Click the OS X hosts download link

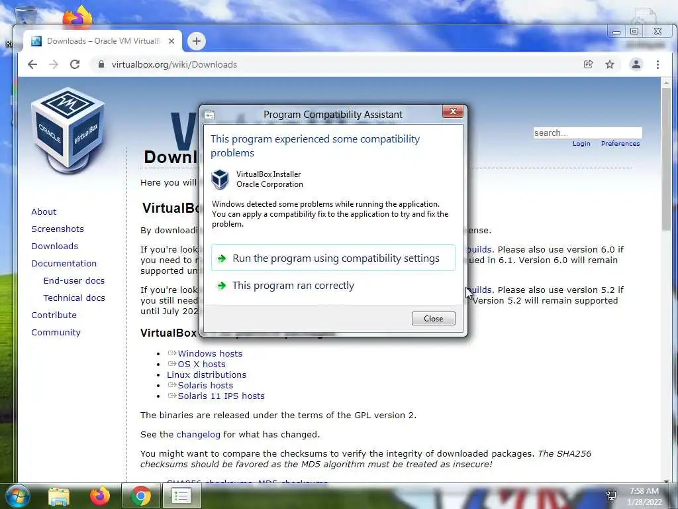coord(201,364)
